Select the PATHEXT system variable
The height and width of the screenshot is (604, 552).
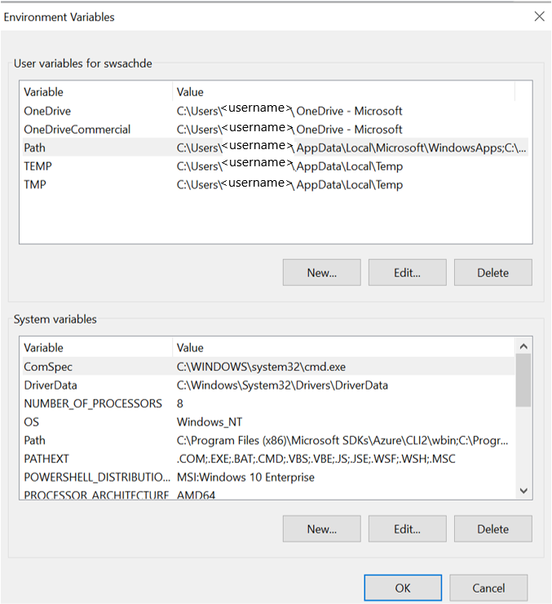[268, 459]
